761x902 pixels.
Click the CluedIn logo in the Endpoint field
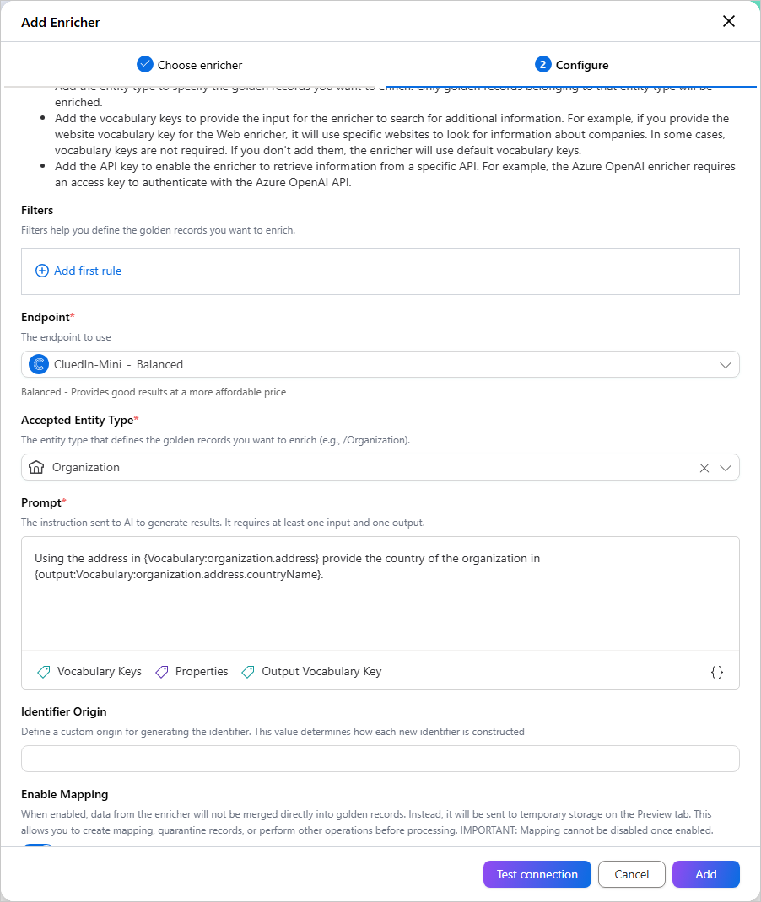pos(39,364)
